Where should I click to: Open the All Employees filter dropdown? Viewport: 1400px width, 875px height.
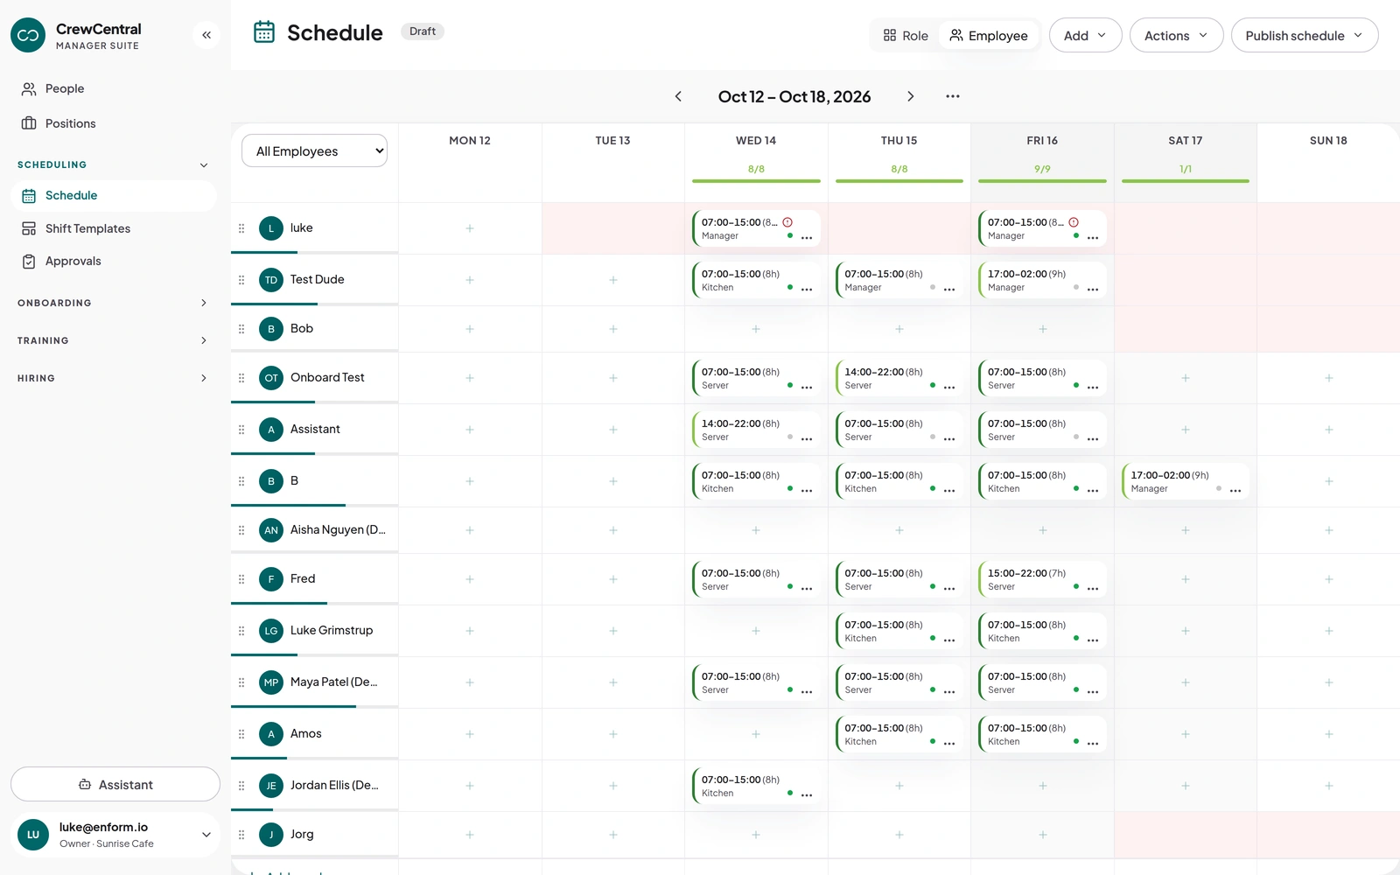click(x=314, y=150)
